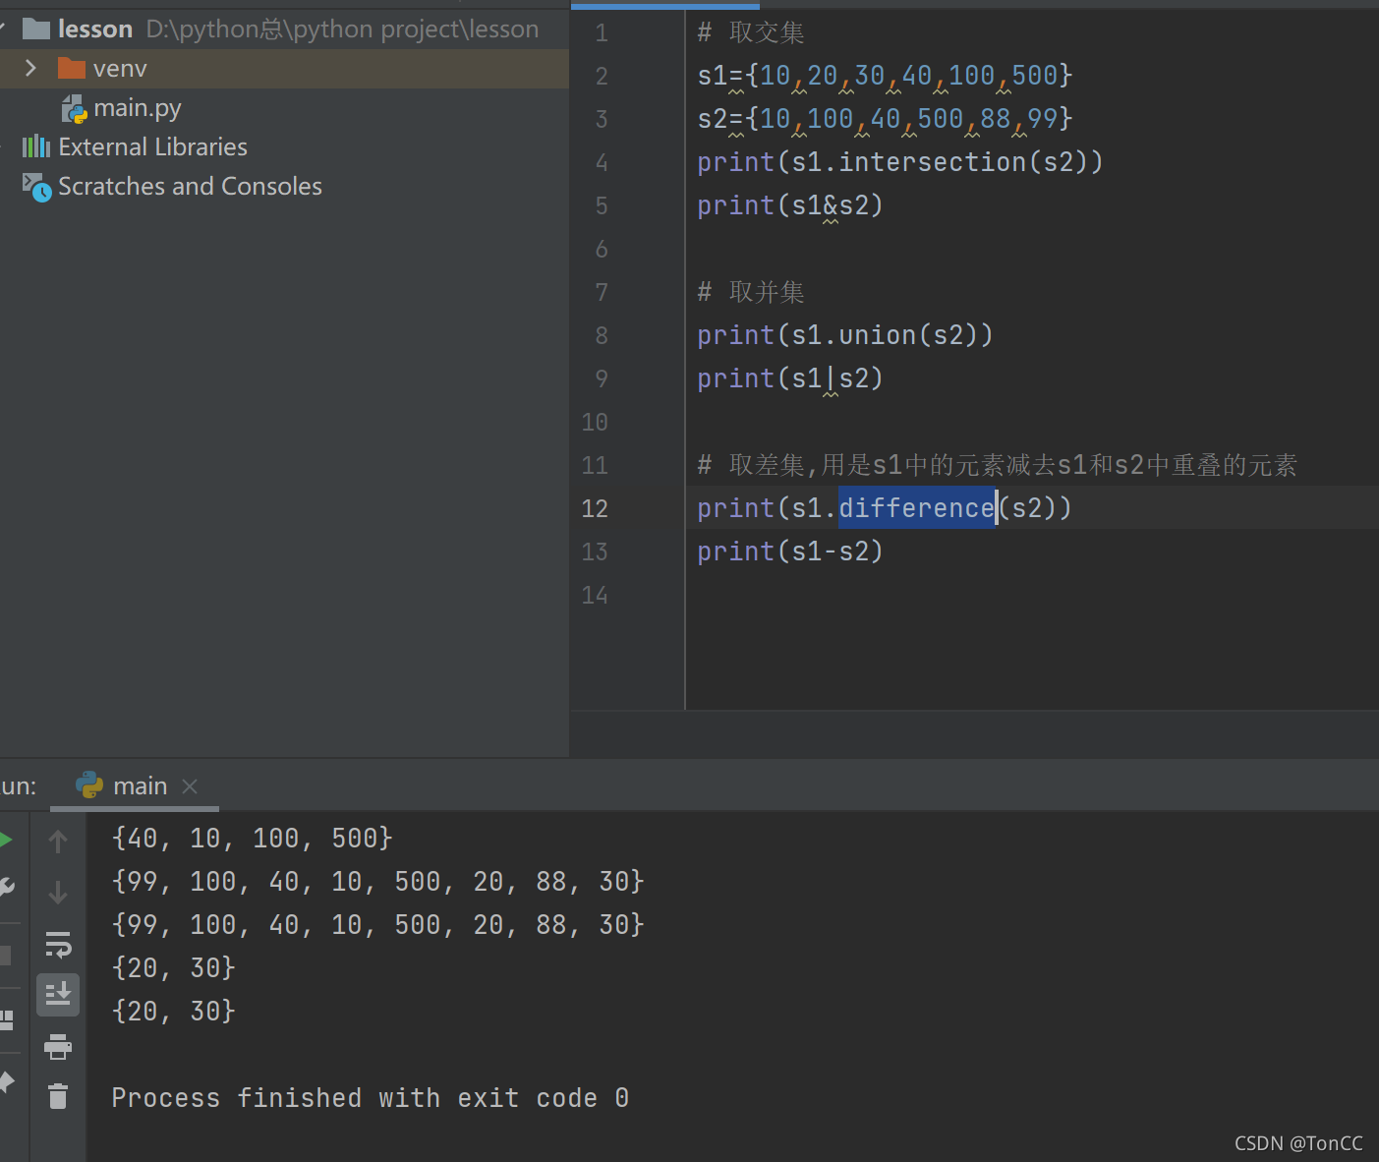
Task: Close the main run tab
Action: tap(190, 786)
